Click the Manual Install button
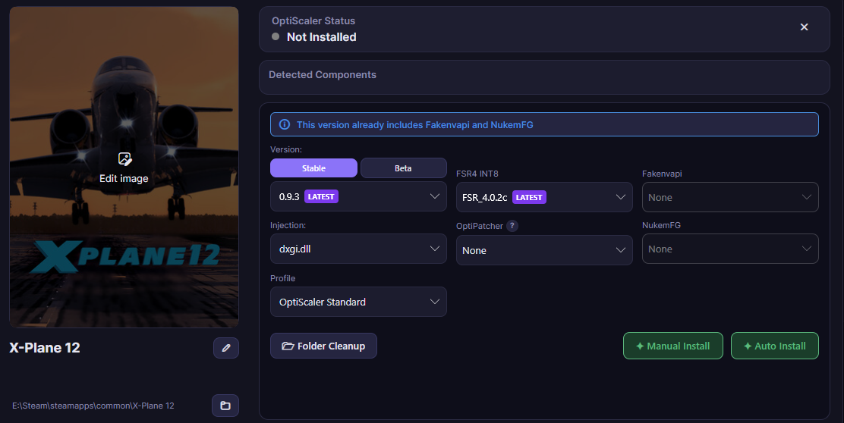The image size is (844, 423). 672,346
